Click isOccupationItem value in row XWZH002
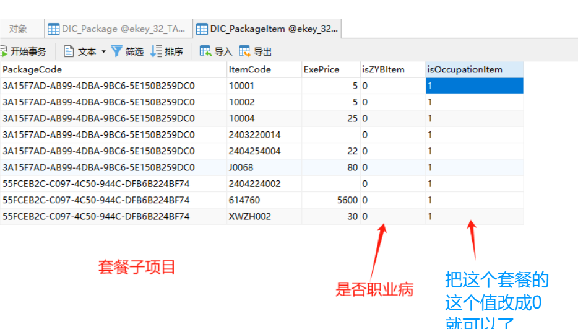This screenshot has width=578, height=329. click(x=475, y=216)
